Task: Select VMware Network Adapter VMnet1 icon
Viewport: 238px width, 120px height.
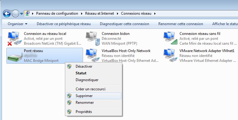Action: pyautogui.click(x=170, y=55)
